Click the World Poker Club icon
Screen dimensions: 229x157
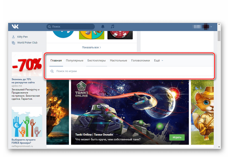coord(13,43)
